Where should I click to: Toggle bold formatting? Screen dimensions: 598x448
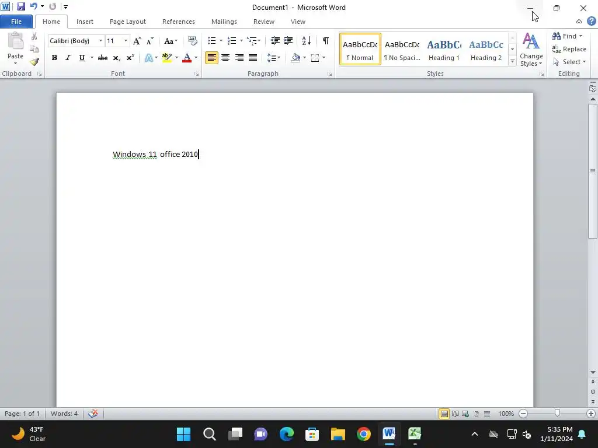pyautogui.click(x=54, y=58)
